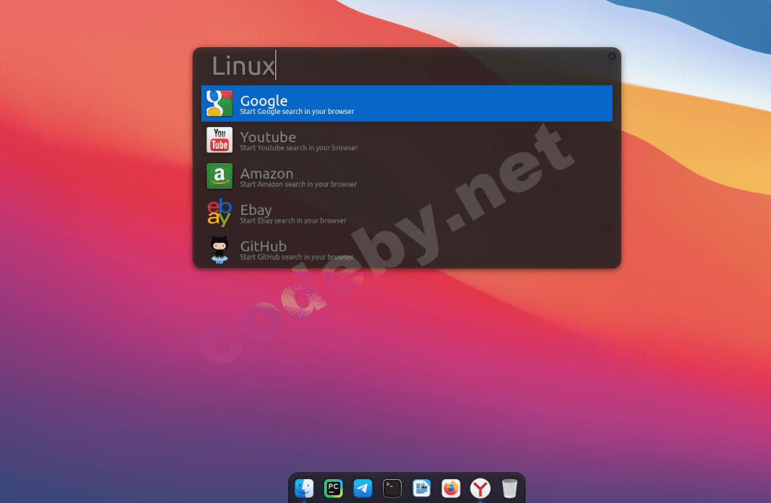Open launcher preferences via the gear icon

(612, 55)
